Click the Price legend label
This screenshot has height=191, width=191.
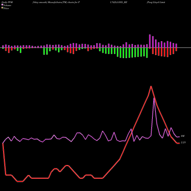click(x=6, y=8)
